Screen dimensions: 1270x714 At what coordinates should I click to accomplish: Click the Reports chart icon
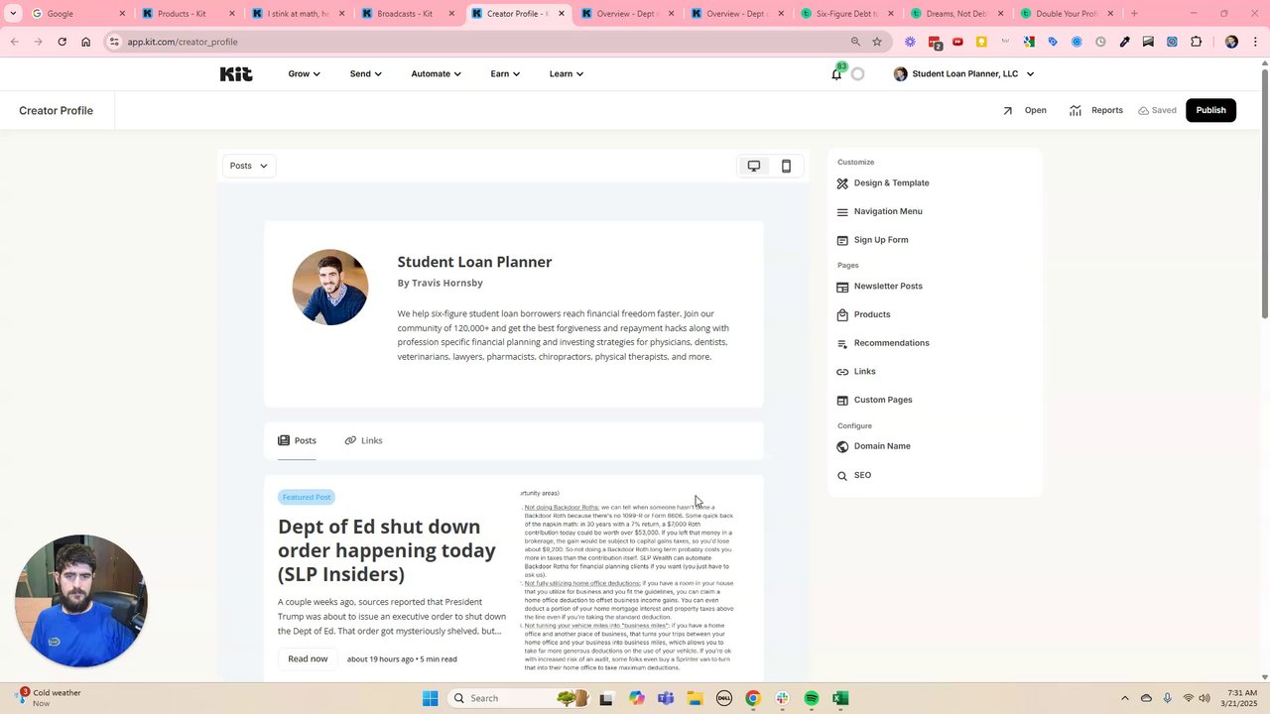tap(1076, 110)
